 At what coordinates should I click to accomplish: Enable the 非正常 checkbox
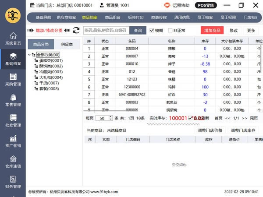pos(170,31)
